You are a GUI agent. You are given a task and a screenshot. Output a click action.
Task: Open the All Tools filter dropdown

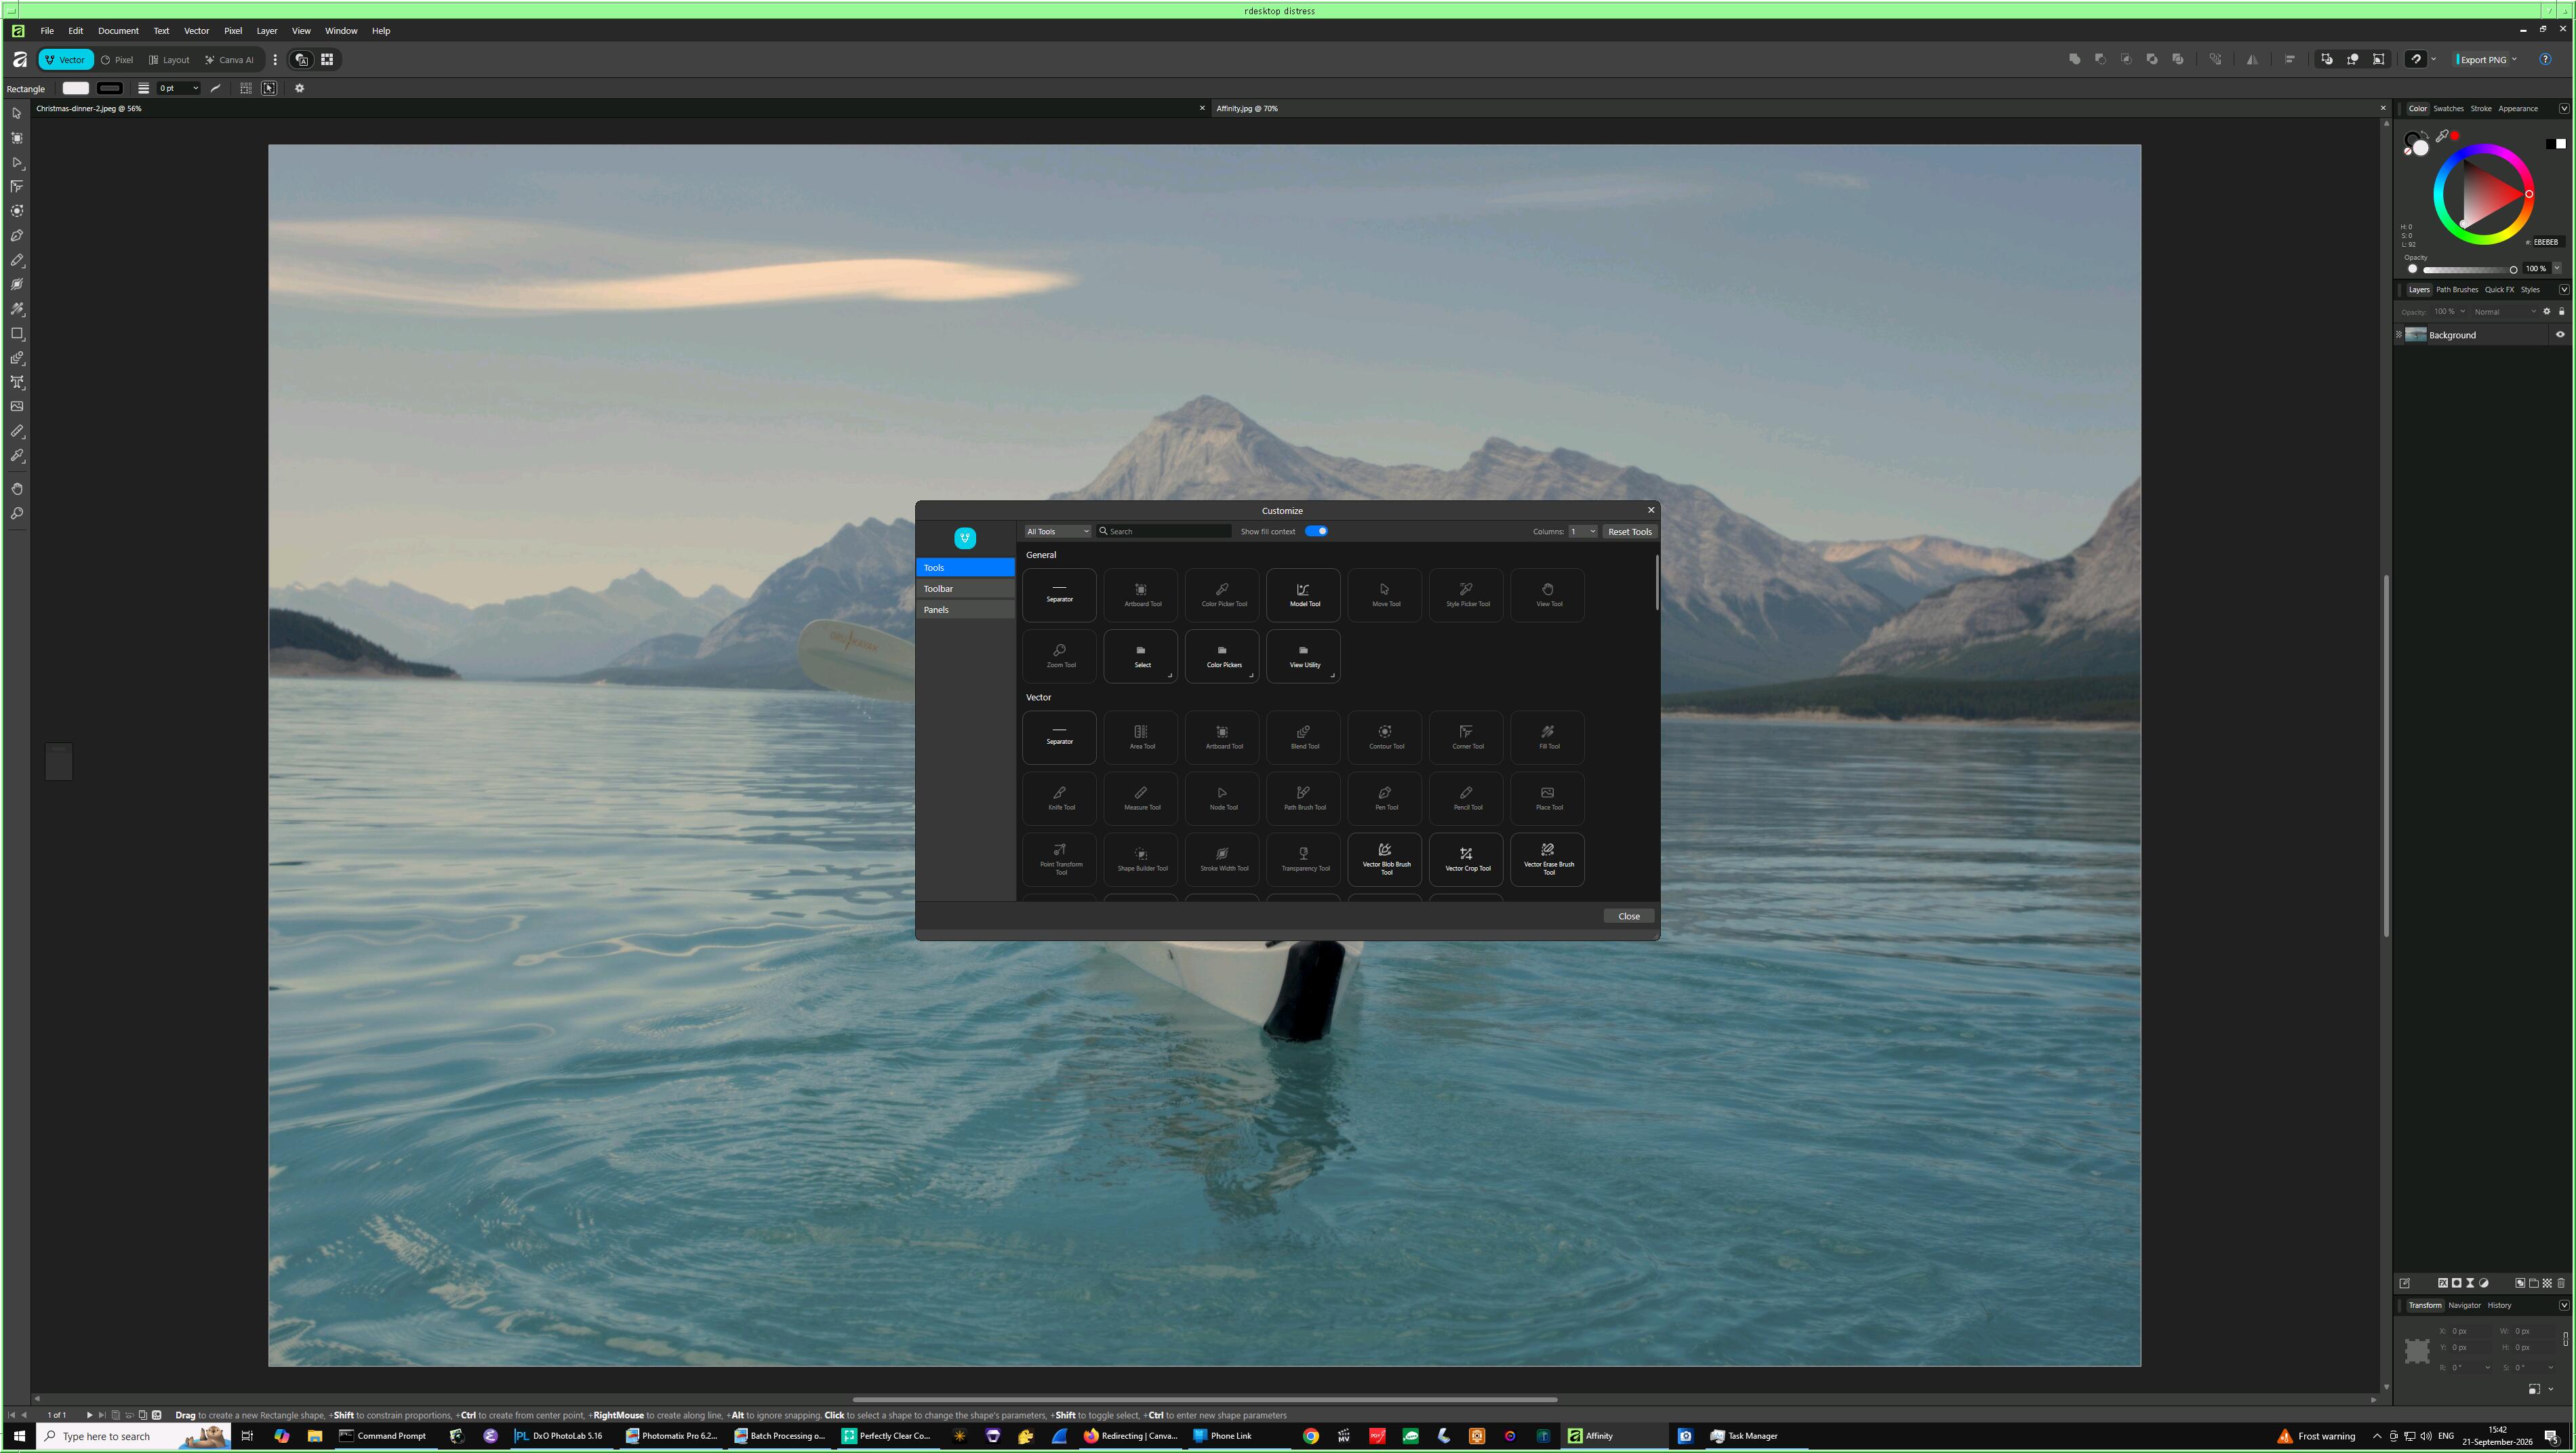pyautogui.click(x=1057, y=531)
